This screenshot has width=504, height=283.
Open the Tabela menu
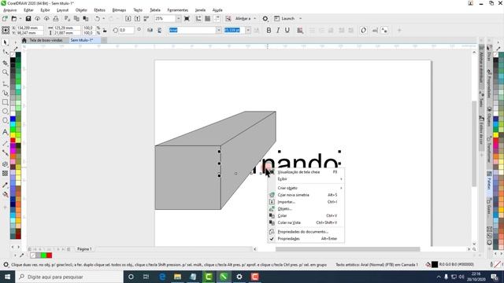155,10
